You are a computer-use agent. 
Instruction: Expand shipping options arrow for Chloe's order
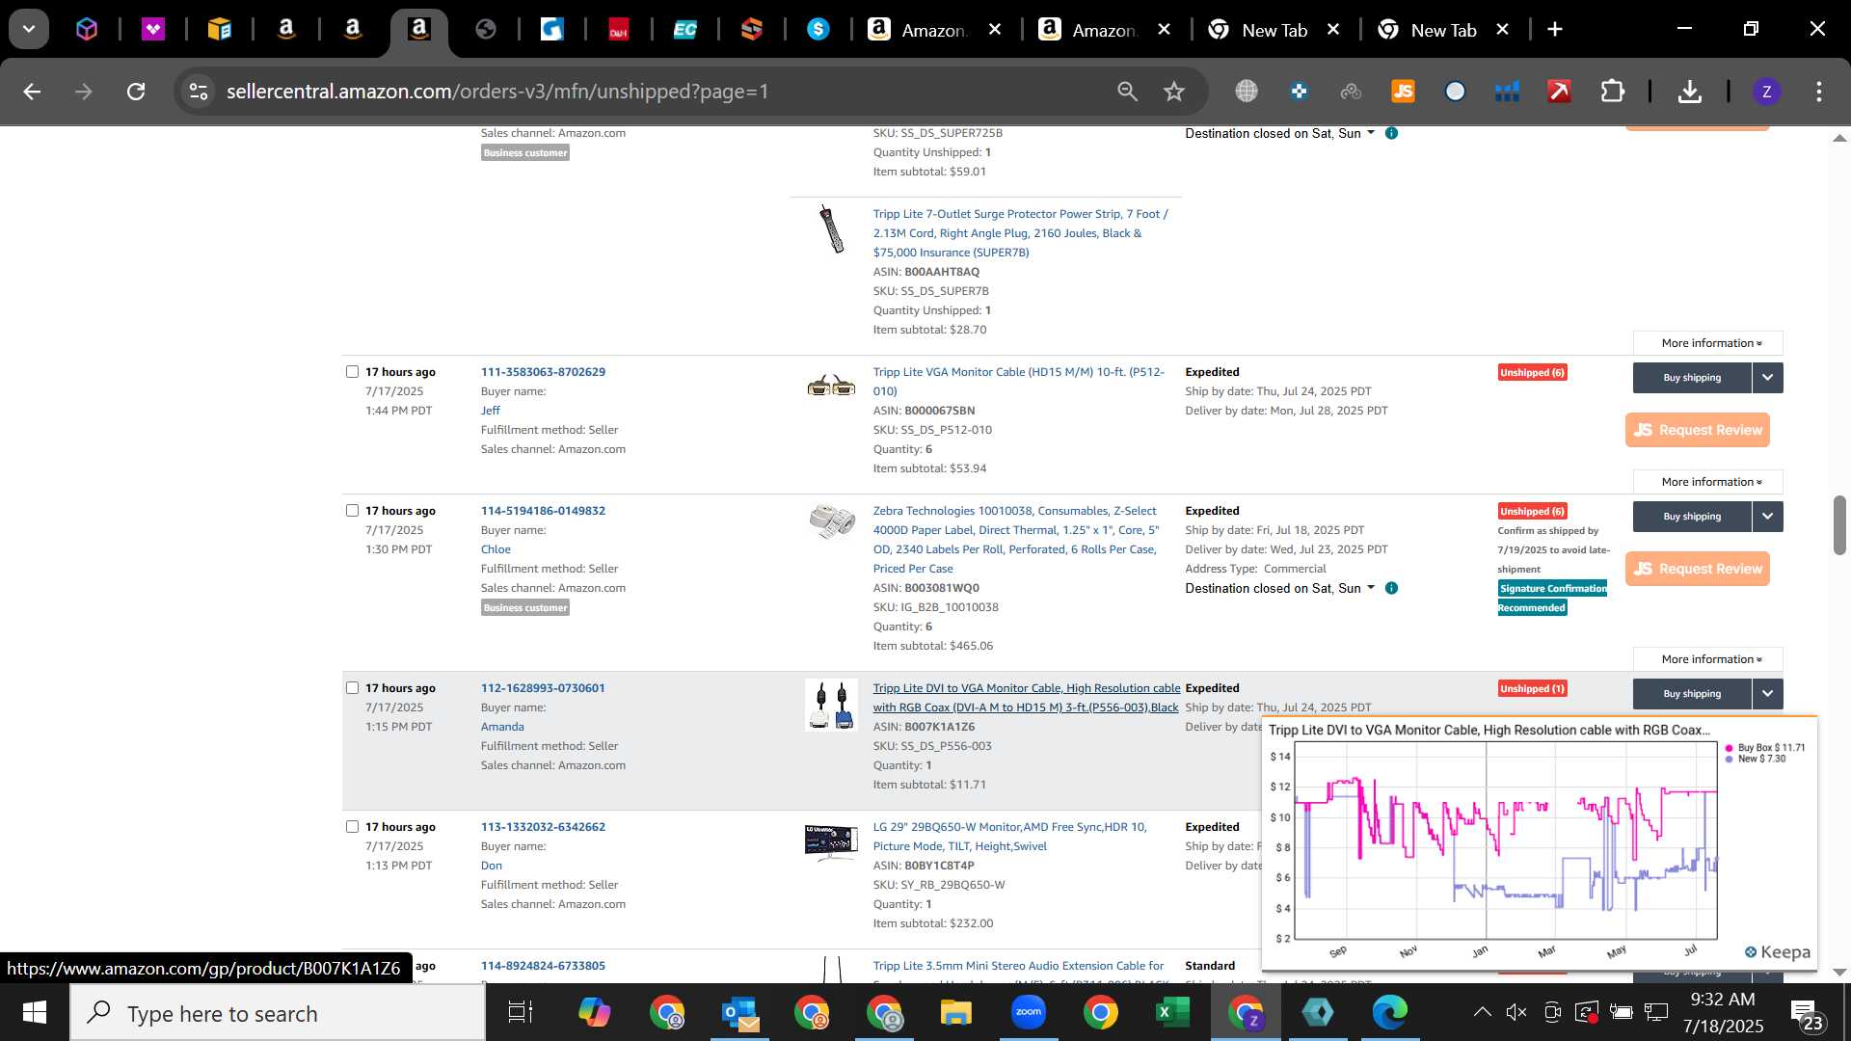tap(1768, 517)
